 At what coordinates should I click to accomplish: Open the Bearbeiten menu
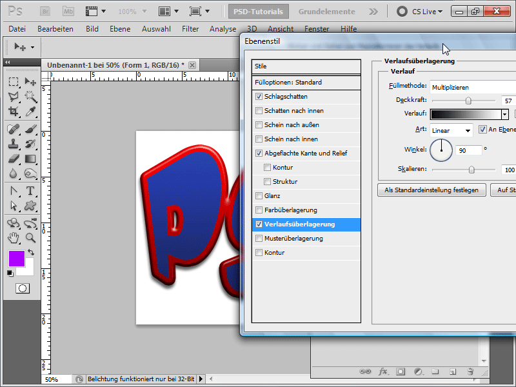(55, 29)
